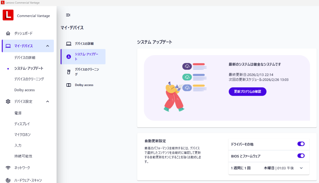Disable the ドライバーその他 auto-update toggle
The width and height of the screenshot is (319, 183).
tap(301, 144)
